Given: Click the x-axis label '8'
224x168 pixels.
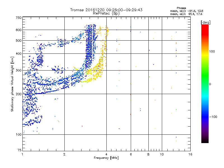Looking at the screenshot, I should click(148, 154).
